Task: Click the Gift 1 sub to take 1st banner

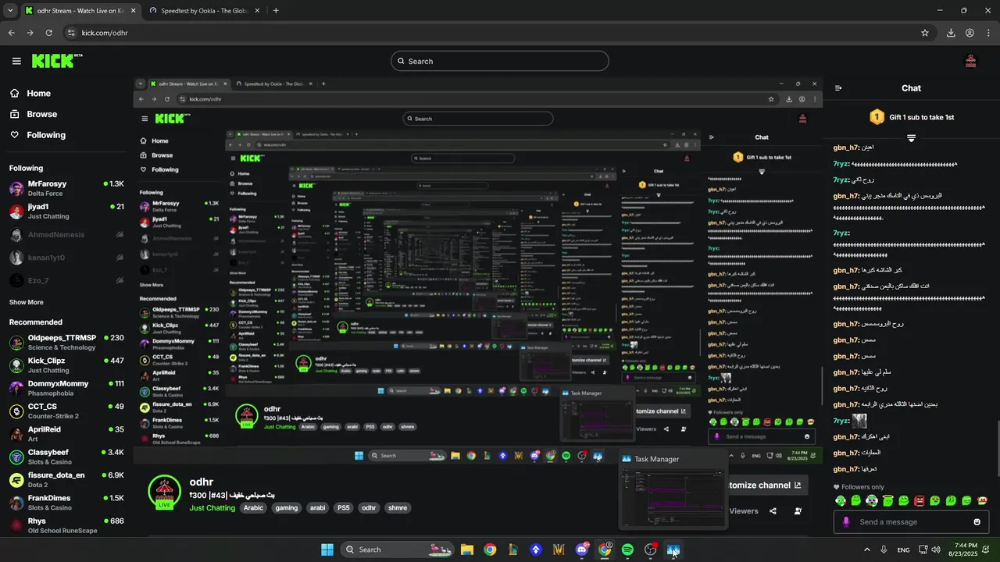Action: (912, 117)
